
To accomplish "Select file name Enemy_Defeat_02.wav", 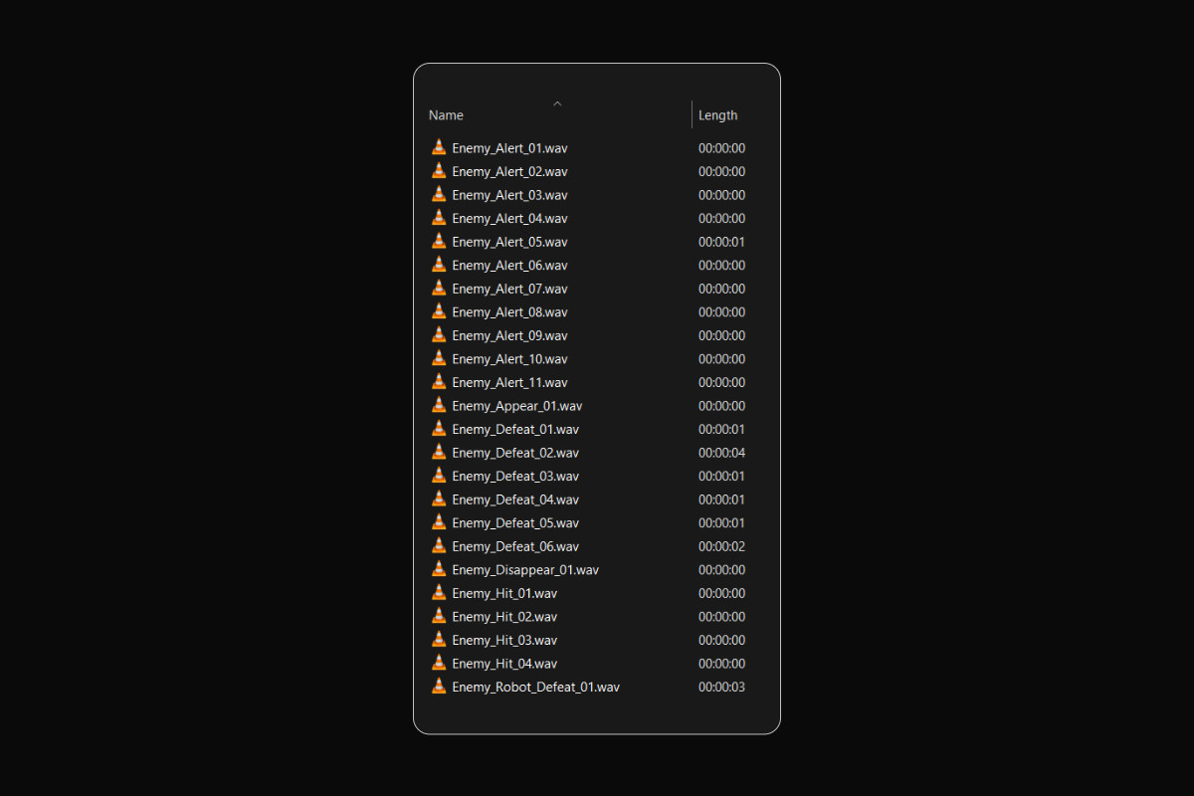I will pyautogui.click(x=515, y=453).
